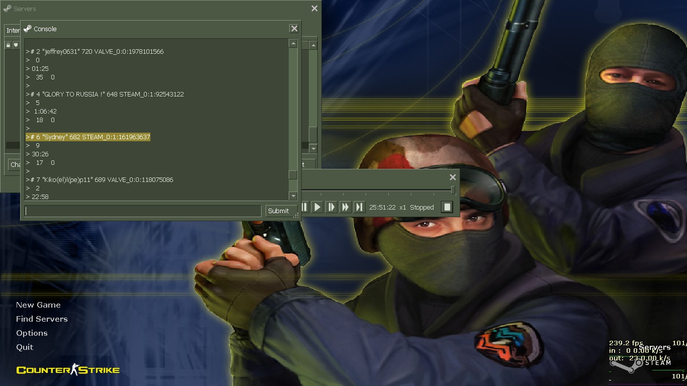Click the "GLORY TO RUSSIA !" console line
The width and height of the screenshot is (687, 386).
tap(105, 94)
